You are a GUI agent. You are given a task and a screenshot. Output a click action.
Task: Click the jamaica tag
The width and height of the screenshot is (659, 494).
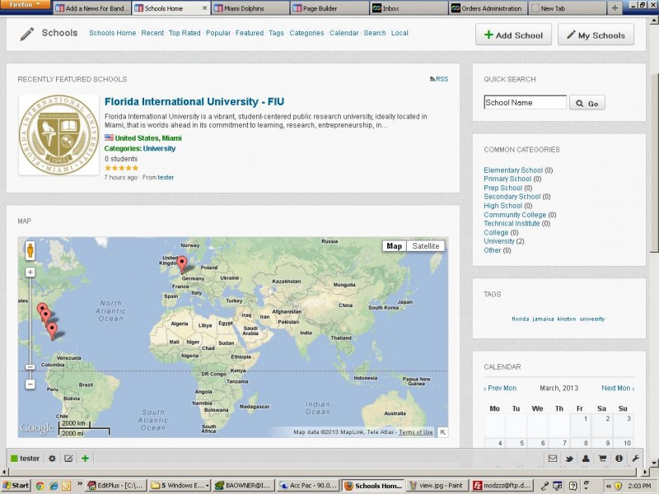[x=543, y=319]
